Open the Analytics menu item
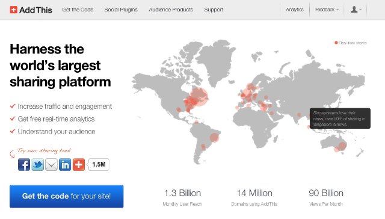Viewport: 385px width, 219px height. [x=295, y=10]
